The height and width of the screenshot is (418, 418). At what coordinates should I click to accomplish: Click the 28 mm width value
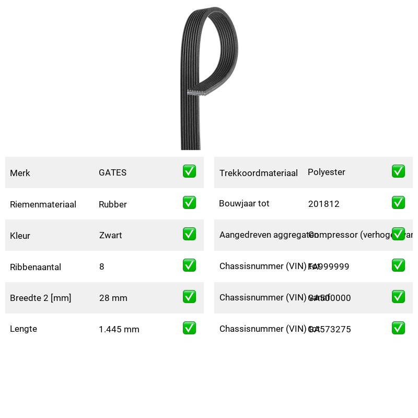click(x=113, y=298)
